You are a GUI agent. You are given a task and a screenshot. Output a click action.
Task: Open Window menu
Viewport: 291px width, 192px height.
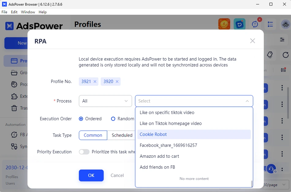[28, 12]
